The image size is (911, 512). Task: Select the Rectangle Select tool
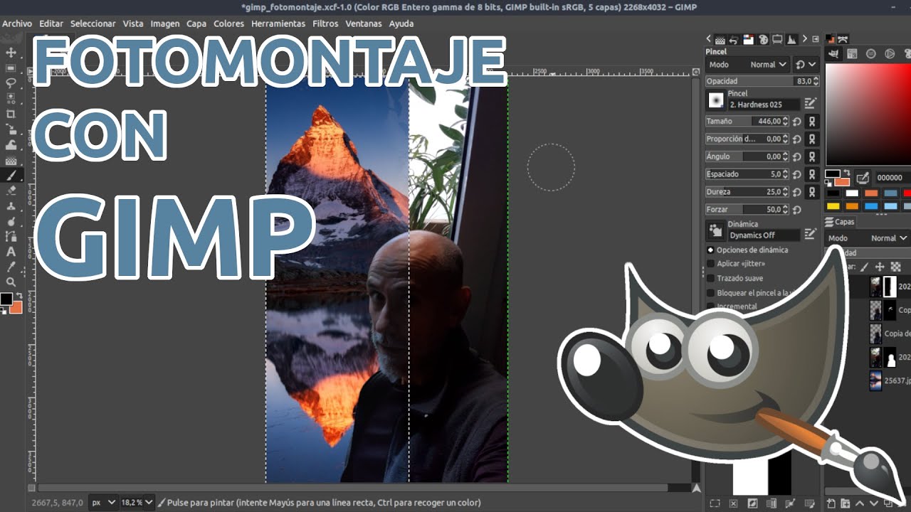coord(11,68)
